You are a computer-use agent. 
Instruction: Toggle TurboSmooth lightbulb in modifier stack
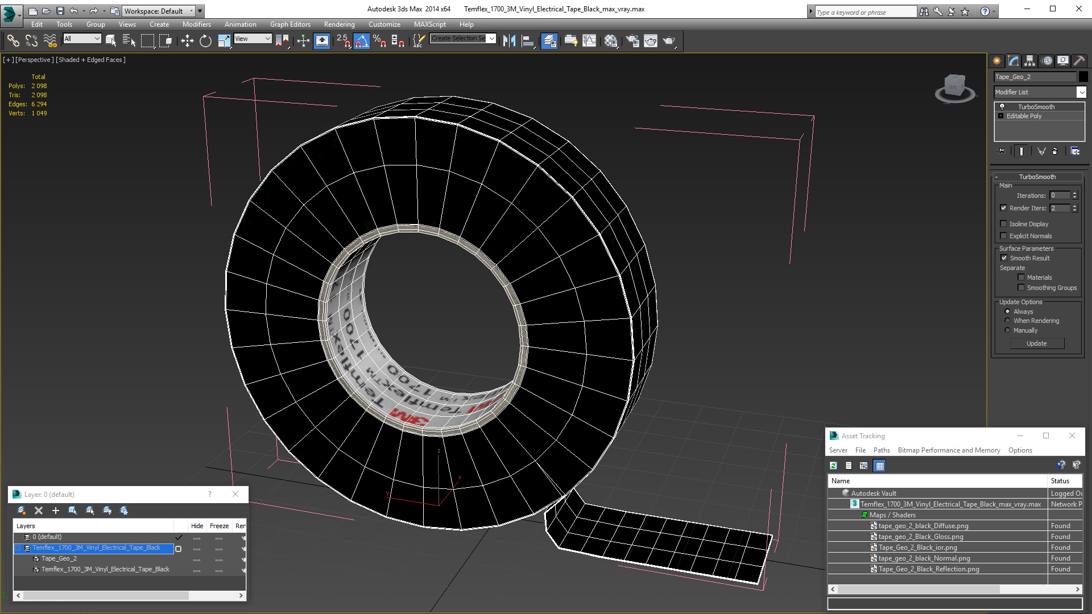click(1002, 107)
